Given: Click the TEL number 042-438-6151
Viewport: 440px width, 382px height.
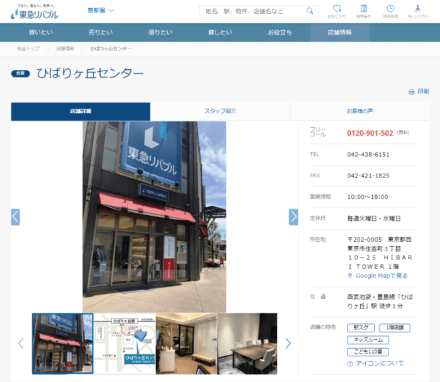Looking at the screenshot, I should pyautogui.click(x=368, y=155).
